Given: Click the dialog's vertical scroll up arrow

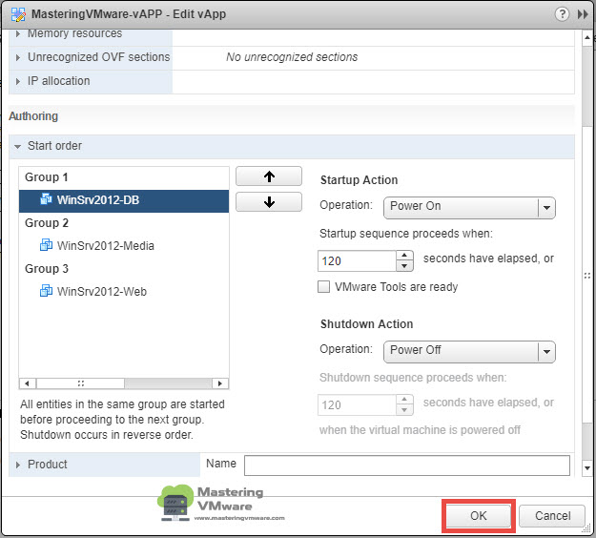Looking at the screenshot, I should click(x=587, y=37).
